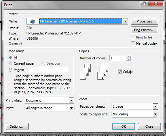Click the Number of copies input field
This screenshot has width=166, height=136.
pos(118,58)
